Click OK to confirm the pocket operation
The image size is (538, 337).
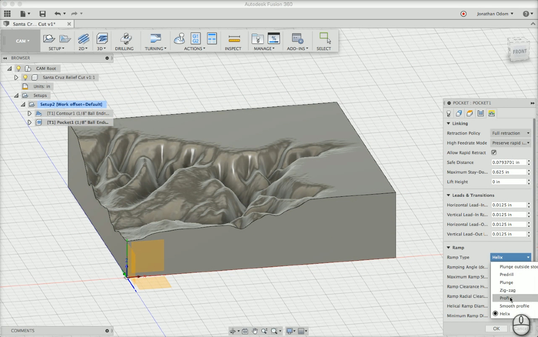point(496,329)
